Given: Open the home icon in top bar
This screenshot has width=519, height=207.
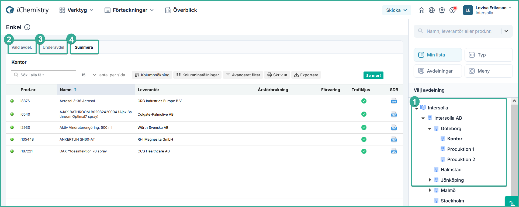Looking at the screenshot, I should 421,10.
